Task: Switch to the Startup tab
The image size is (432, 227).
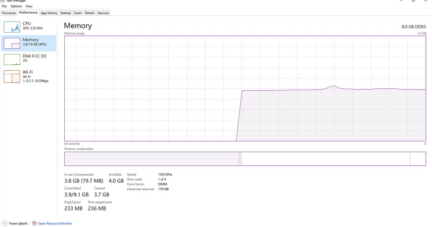Action: point(65,13)
